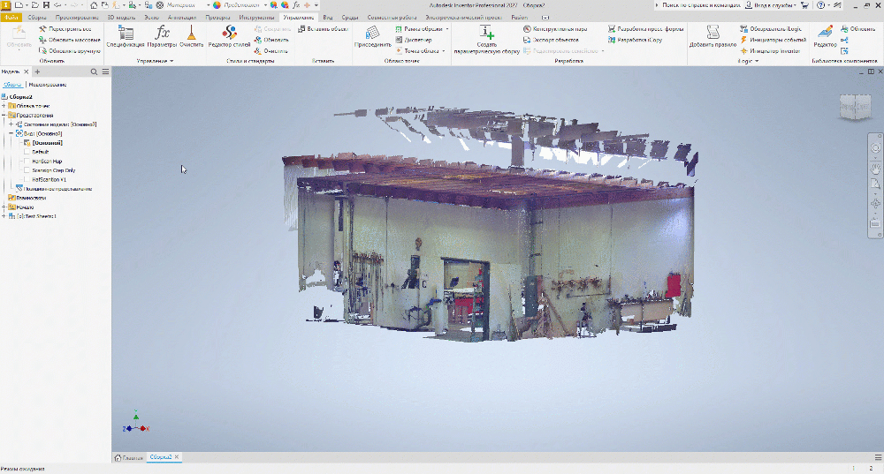Switch to the Вид ribbon tab
The height and width of the screenshot is (474, 884).
[x=328, y=18]
